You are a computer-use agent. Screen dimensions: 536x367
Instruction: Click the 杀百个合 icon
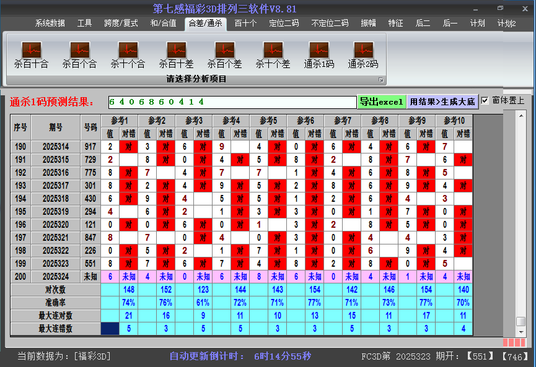pyautogui.click(x=79, y=51)
